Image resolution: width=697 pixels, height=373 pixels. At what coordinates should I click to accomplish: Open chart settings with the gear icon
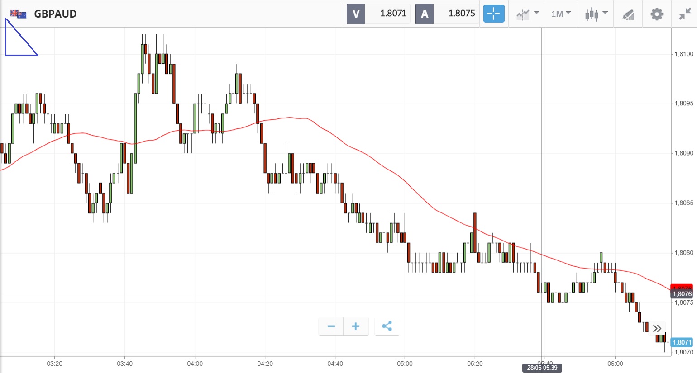tap(657, 14)
